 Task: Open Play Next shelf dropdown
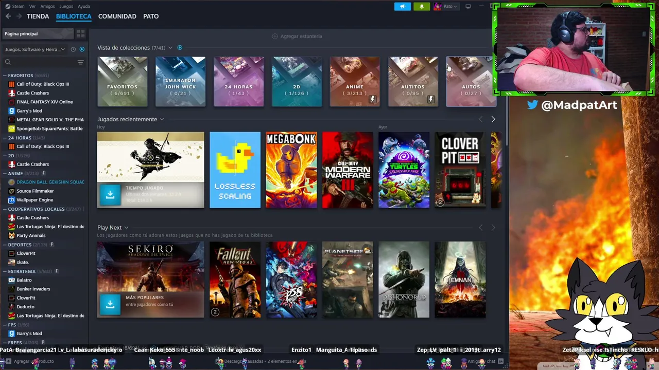126,228
